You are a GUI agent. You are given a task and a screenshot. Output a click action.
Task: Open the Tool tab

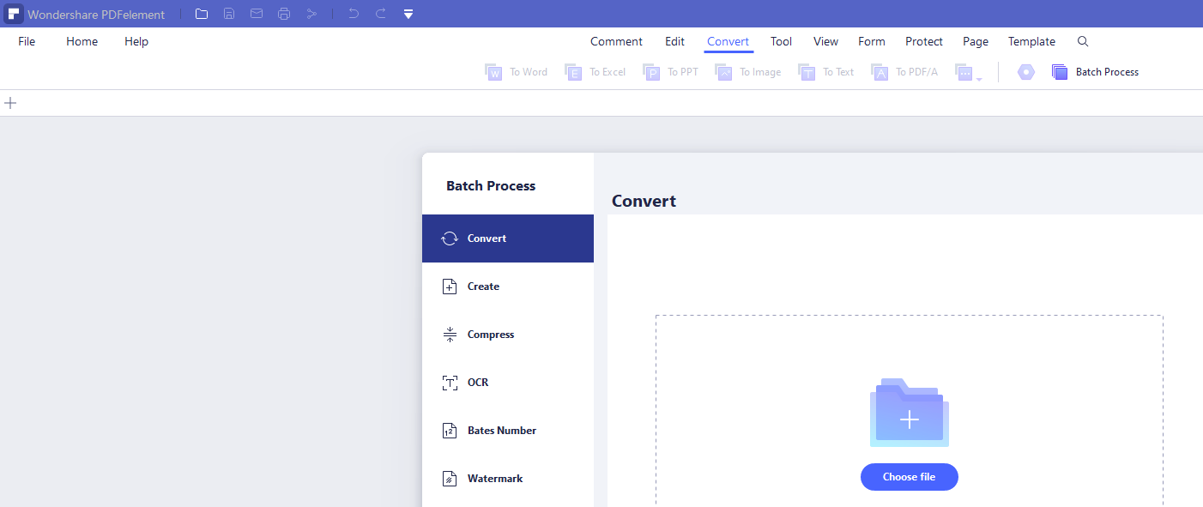(x=781, y=41)
